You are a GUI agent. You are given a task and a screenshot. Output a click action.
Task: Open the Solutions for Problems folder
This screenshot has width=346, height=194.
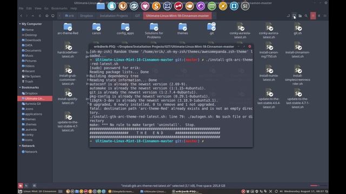click(x=154, y=31)
